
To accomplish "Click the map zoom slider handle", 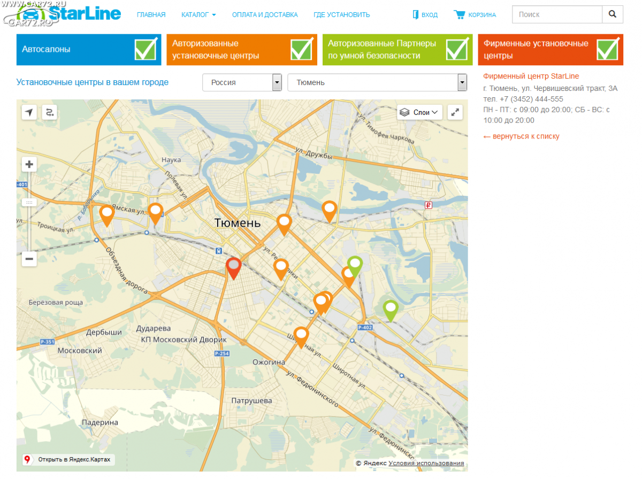I will [x=29, y=203].
